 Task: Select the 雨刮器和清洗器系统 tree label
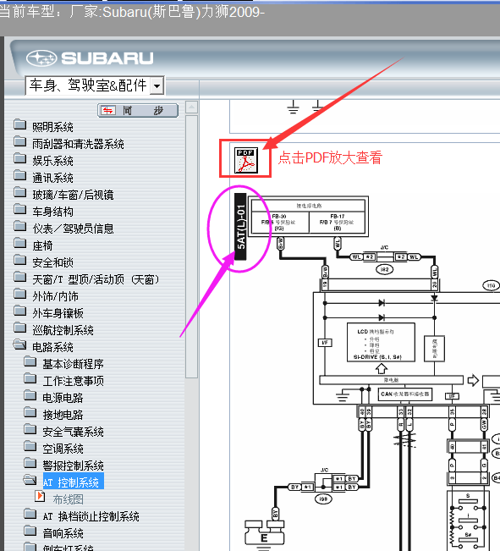[x=78, y=144]
